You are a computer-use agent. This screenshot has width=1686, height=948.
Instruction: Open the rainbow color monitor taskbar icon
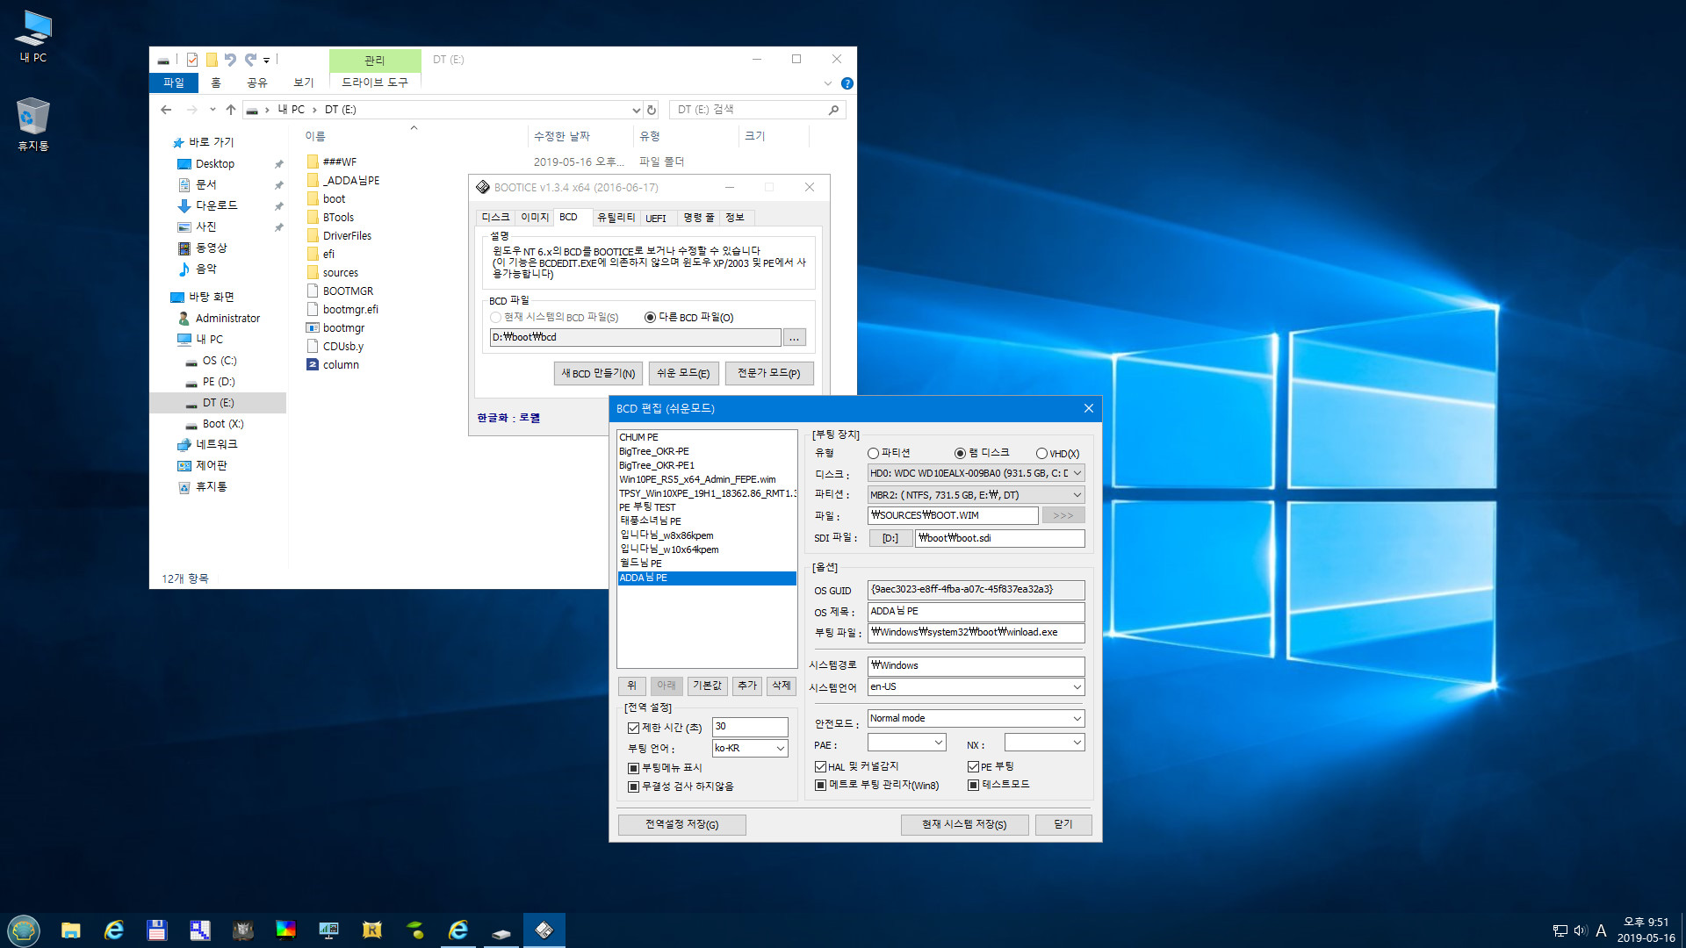(x=286, y=930)
